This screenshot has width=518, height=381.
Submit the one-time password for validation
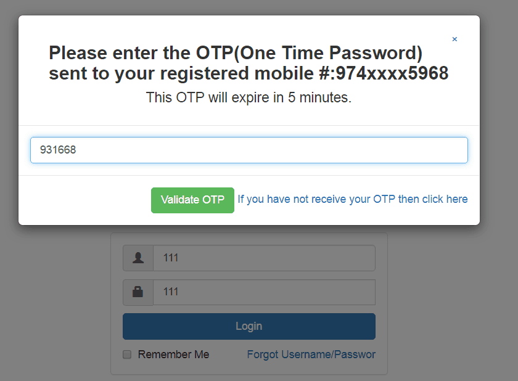tap(192, 200)
